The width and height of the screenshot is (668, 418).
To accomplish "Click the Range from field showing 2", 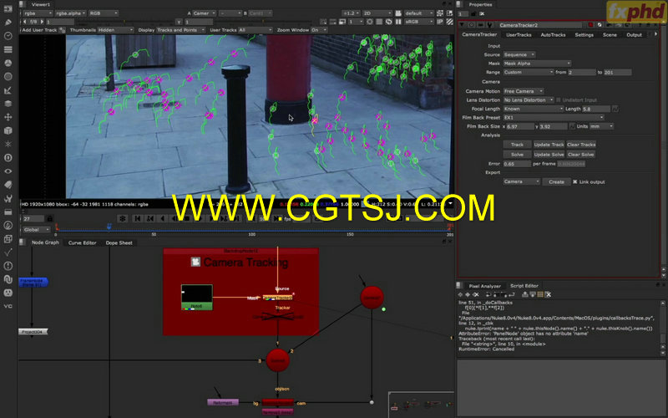I will tap(581, 72).
